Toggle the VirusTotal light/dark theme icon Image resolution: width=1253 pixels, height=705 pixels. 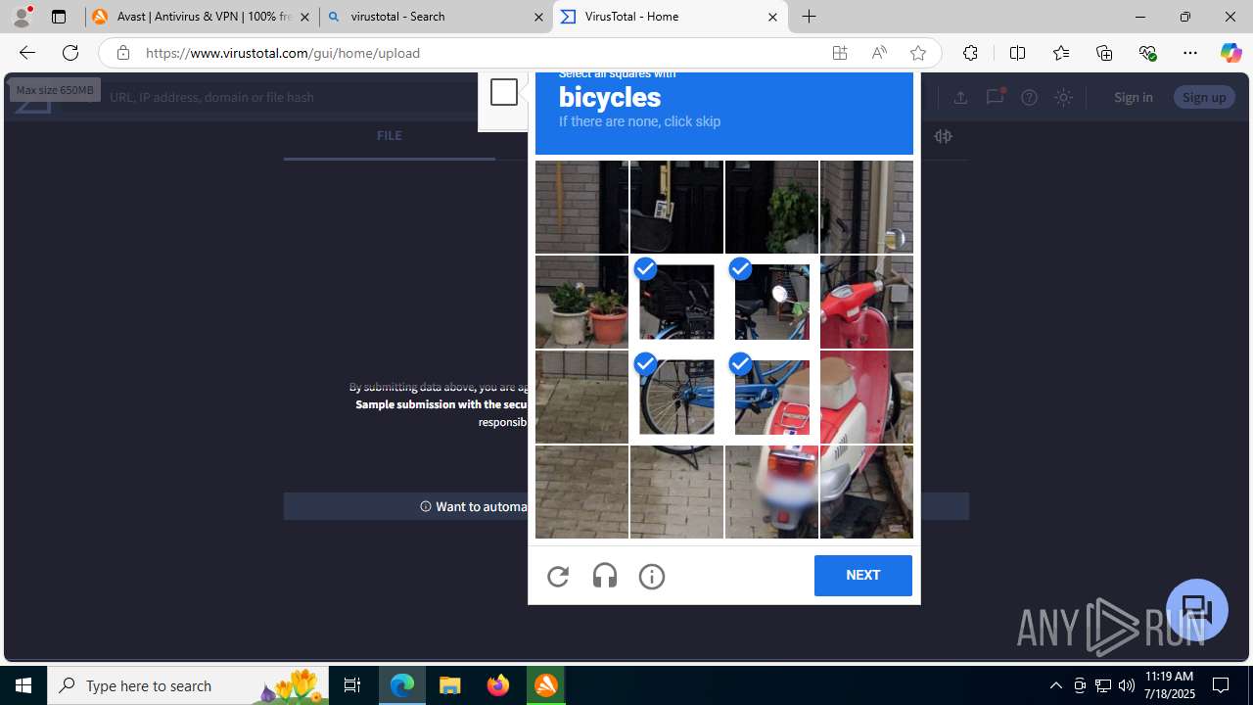pos(1063,97)
